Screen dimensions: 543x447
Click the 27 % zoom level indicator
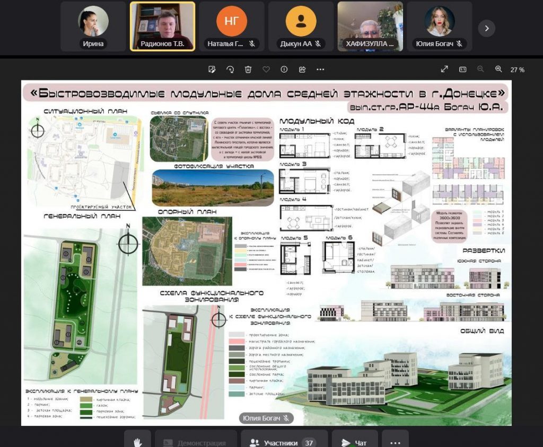518,70
